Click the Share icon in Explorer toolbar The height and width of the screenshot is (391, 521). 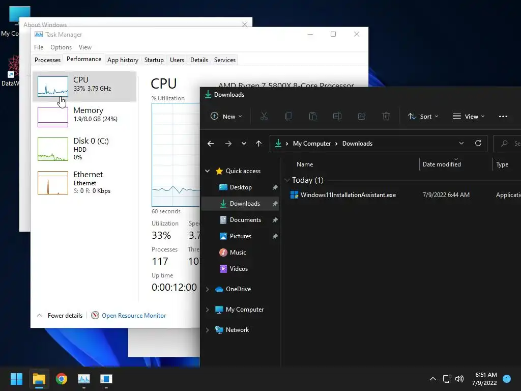point(362,116)
